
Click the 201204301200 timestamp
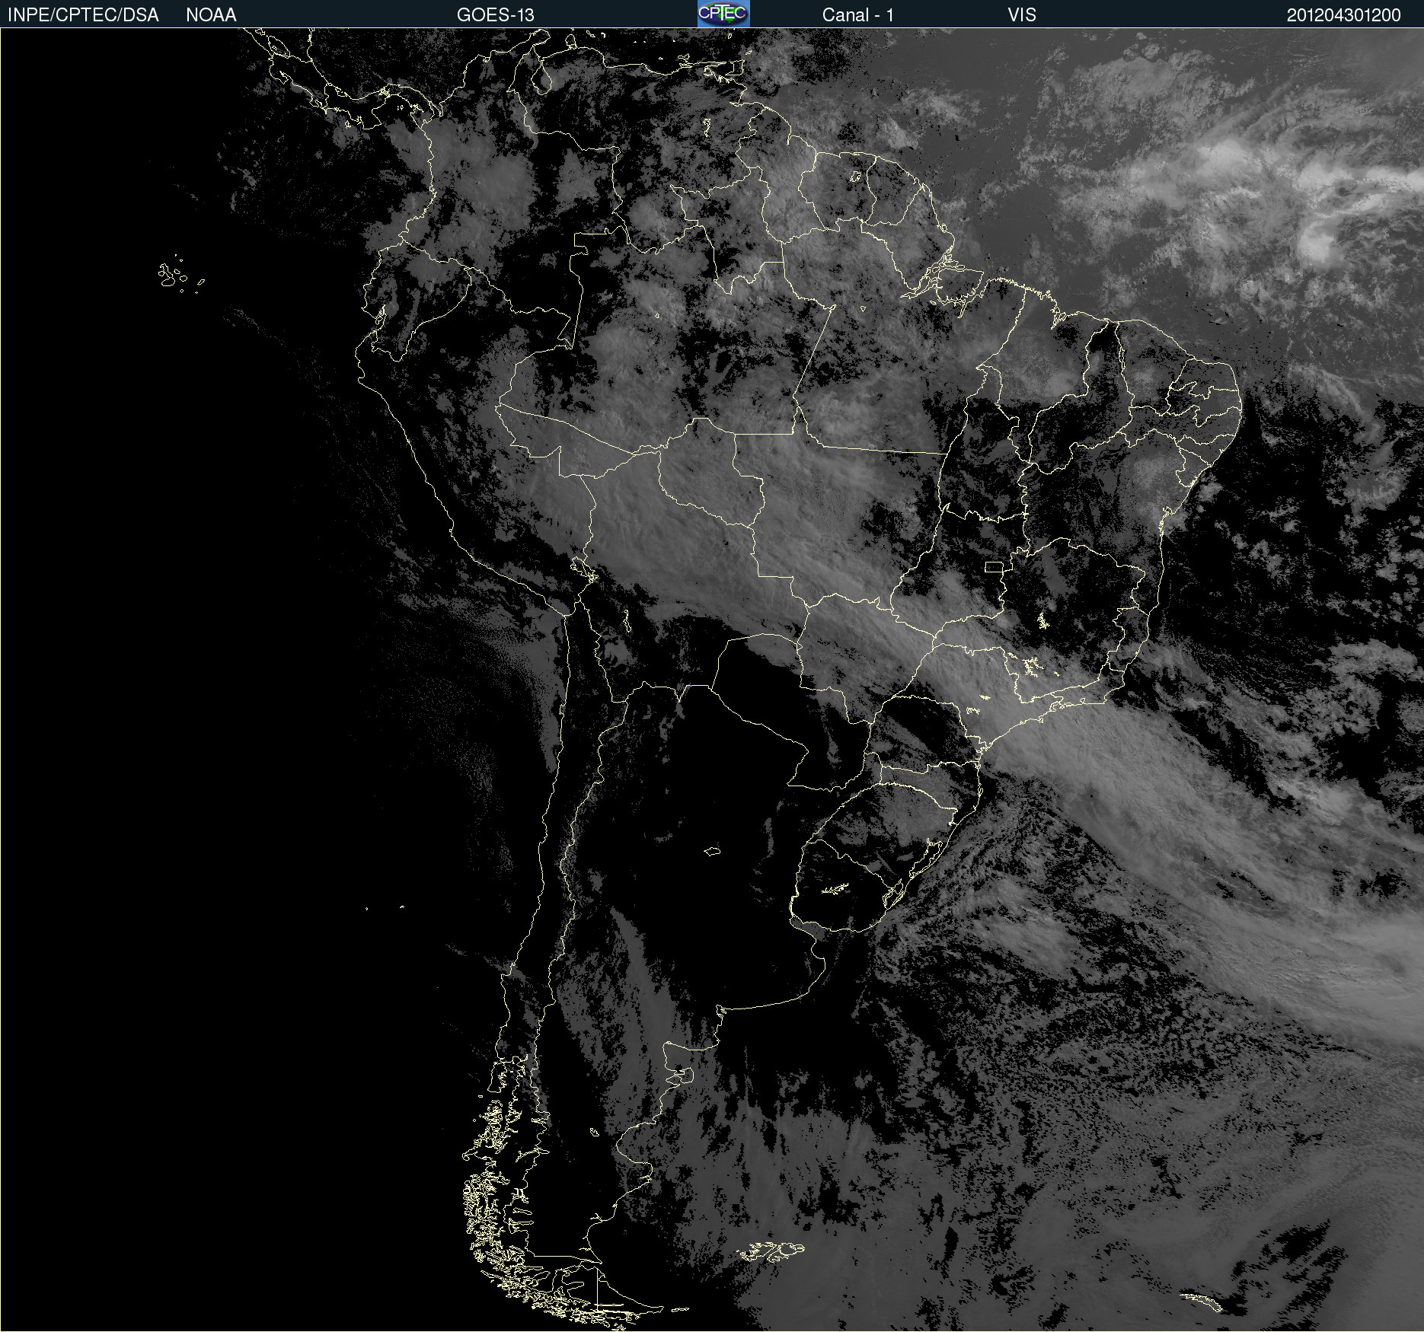click(1343, 15)
